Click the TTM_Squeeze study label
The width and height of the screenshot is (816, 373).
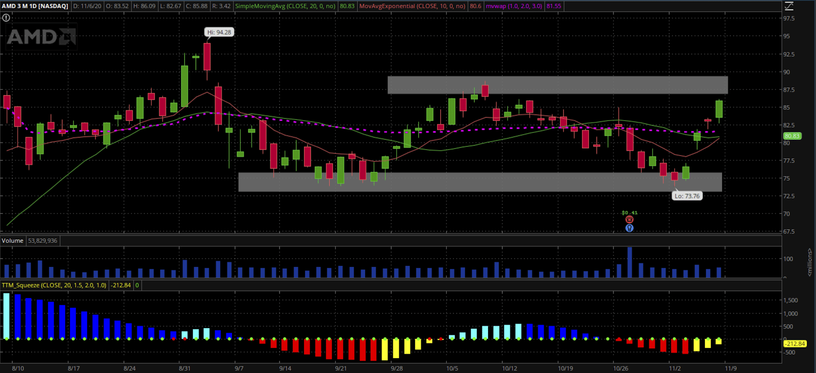click(54, 285)
